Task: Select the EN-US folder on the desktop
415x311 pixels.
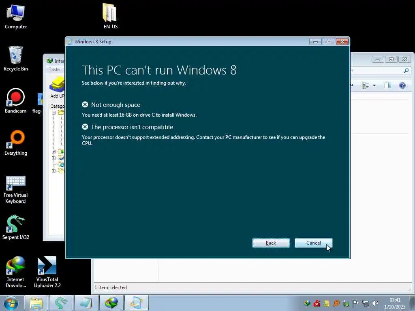Action: [x=110, y=16]
